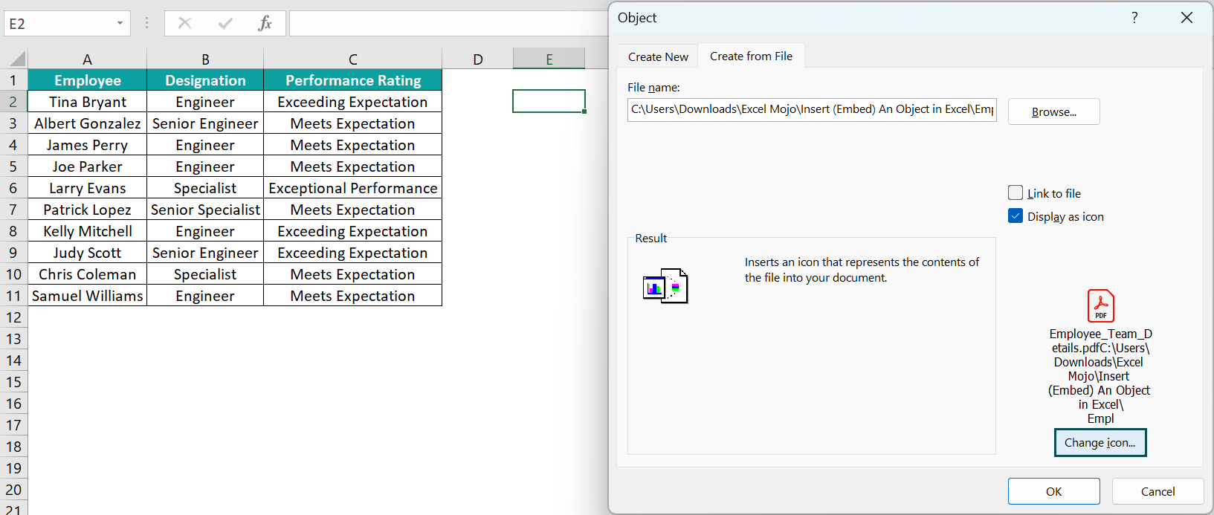Click the formula bar options dots
1214x515 pixels.
click(146, 24)
